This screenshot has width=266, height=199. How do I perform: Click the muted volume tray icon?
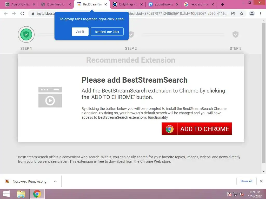click(241, 194)
